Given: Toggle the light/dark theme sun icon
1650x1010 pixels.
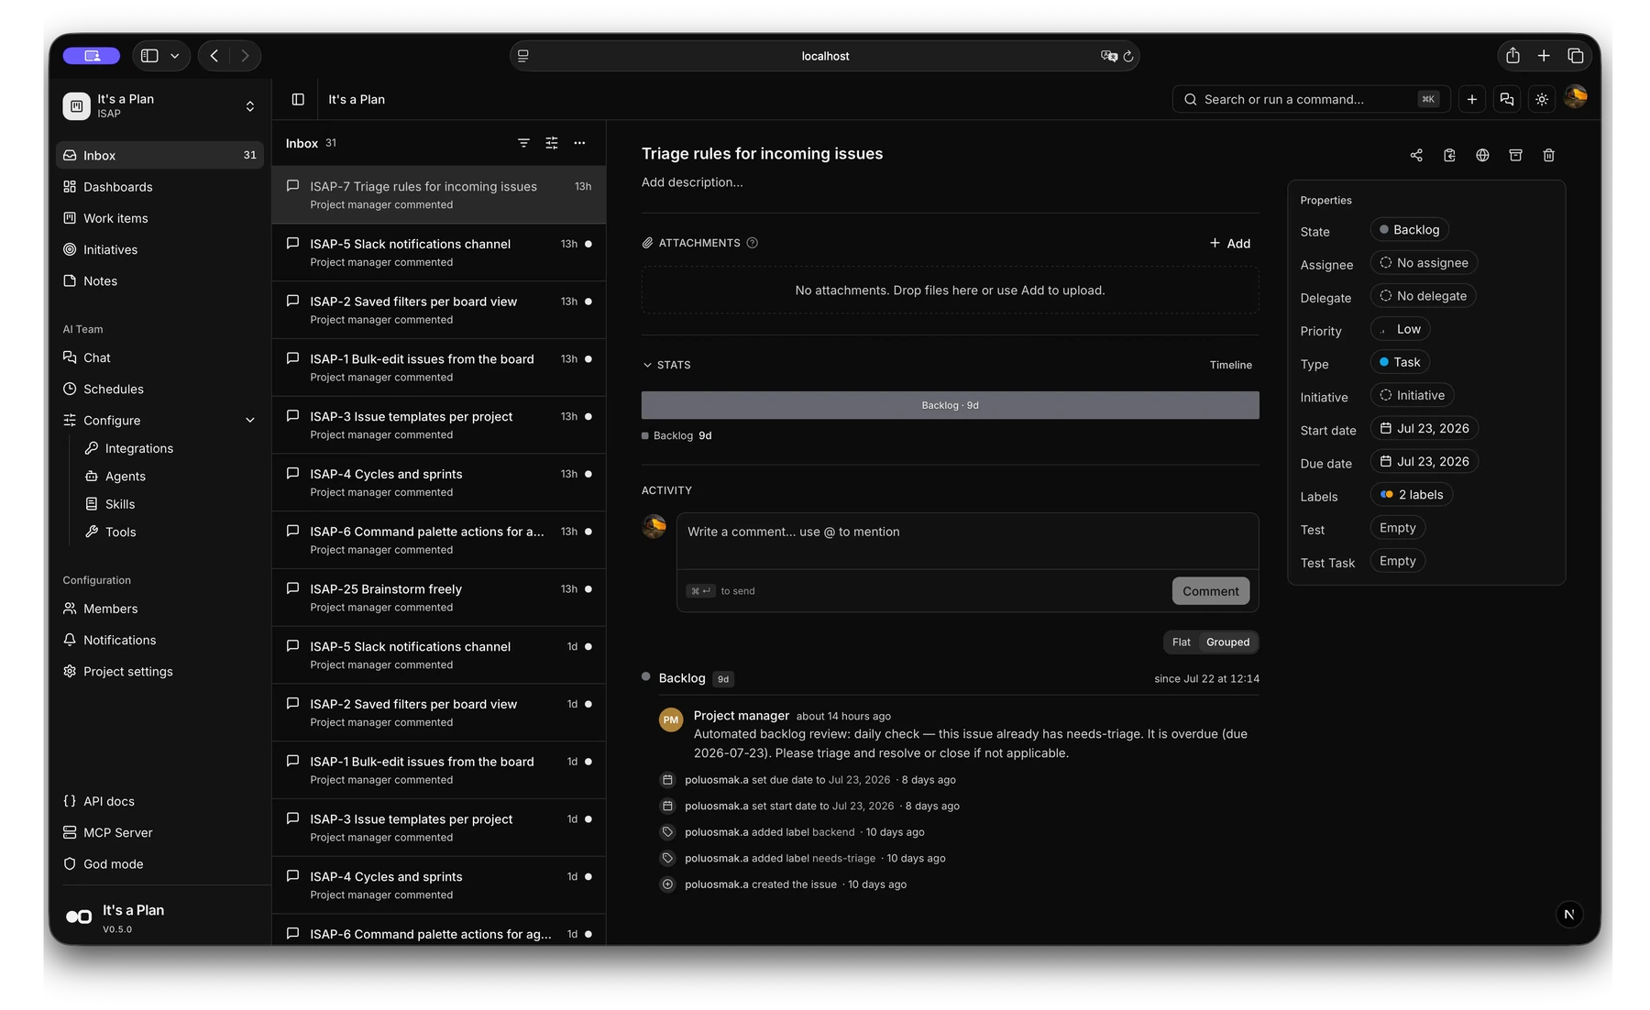Looking at the screenshot, I should [x=1542, y=99].
